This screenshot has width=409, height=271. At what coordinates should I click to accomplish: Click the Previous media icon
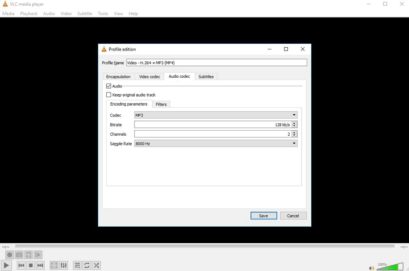pos(21,265)
